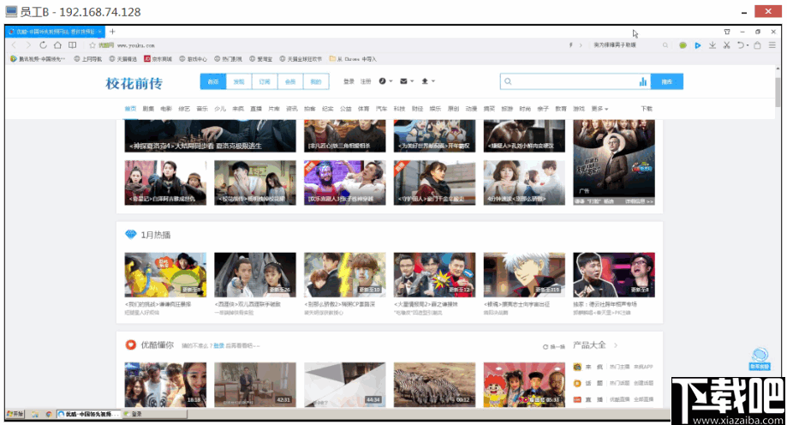Click the scissors screenshot tool icon

(726, 45)
